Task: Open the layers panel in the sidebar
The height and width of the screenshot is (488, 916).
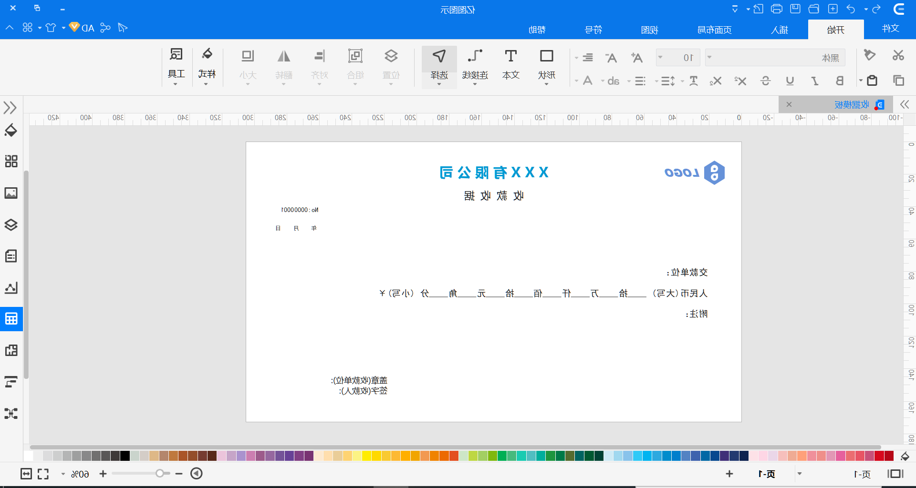Action: coord(11,224)
